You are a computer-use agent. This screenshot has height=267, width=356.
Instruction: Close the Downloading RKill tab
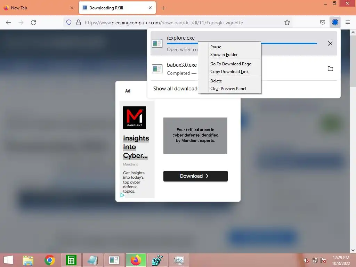coord(150,8)
